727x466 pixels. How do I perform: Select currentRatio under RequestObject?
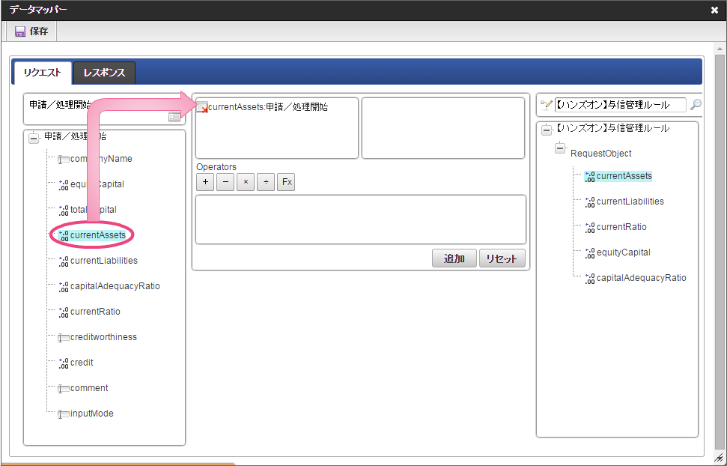click(x=621, y=227)
